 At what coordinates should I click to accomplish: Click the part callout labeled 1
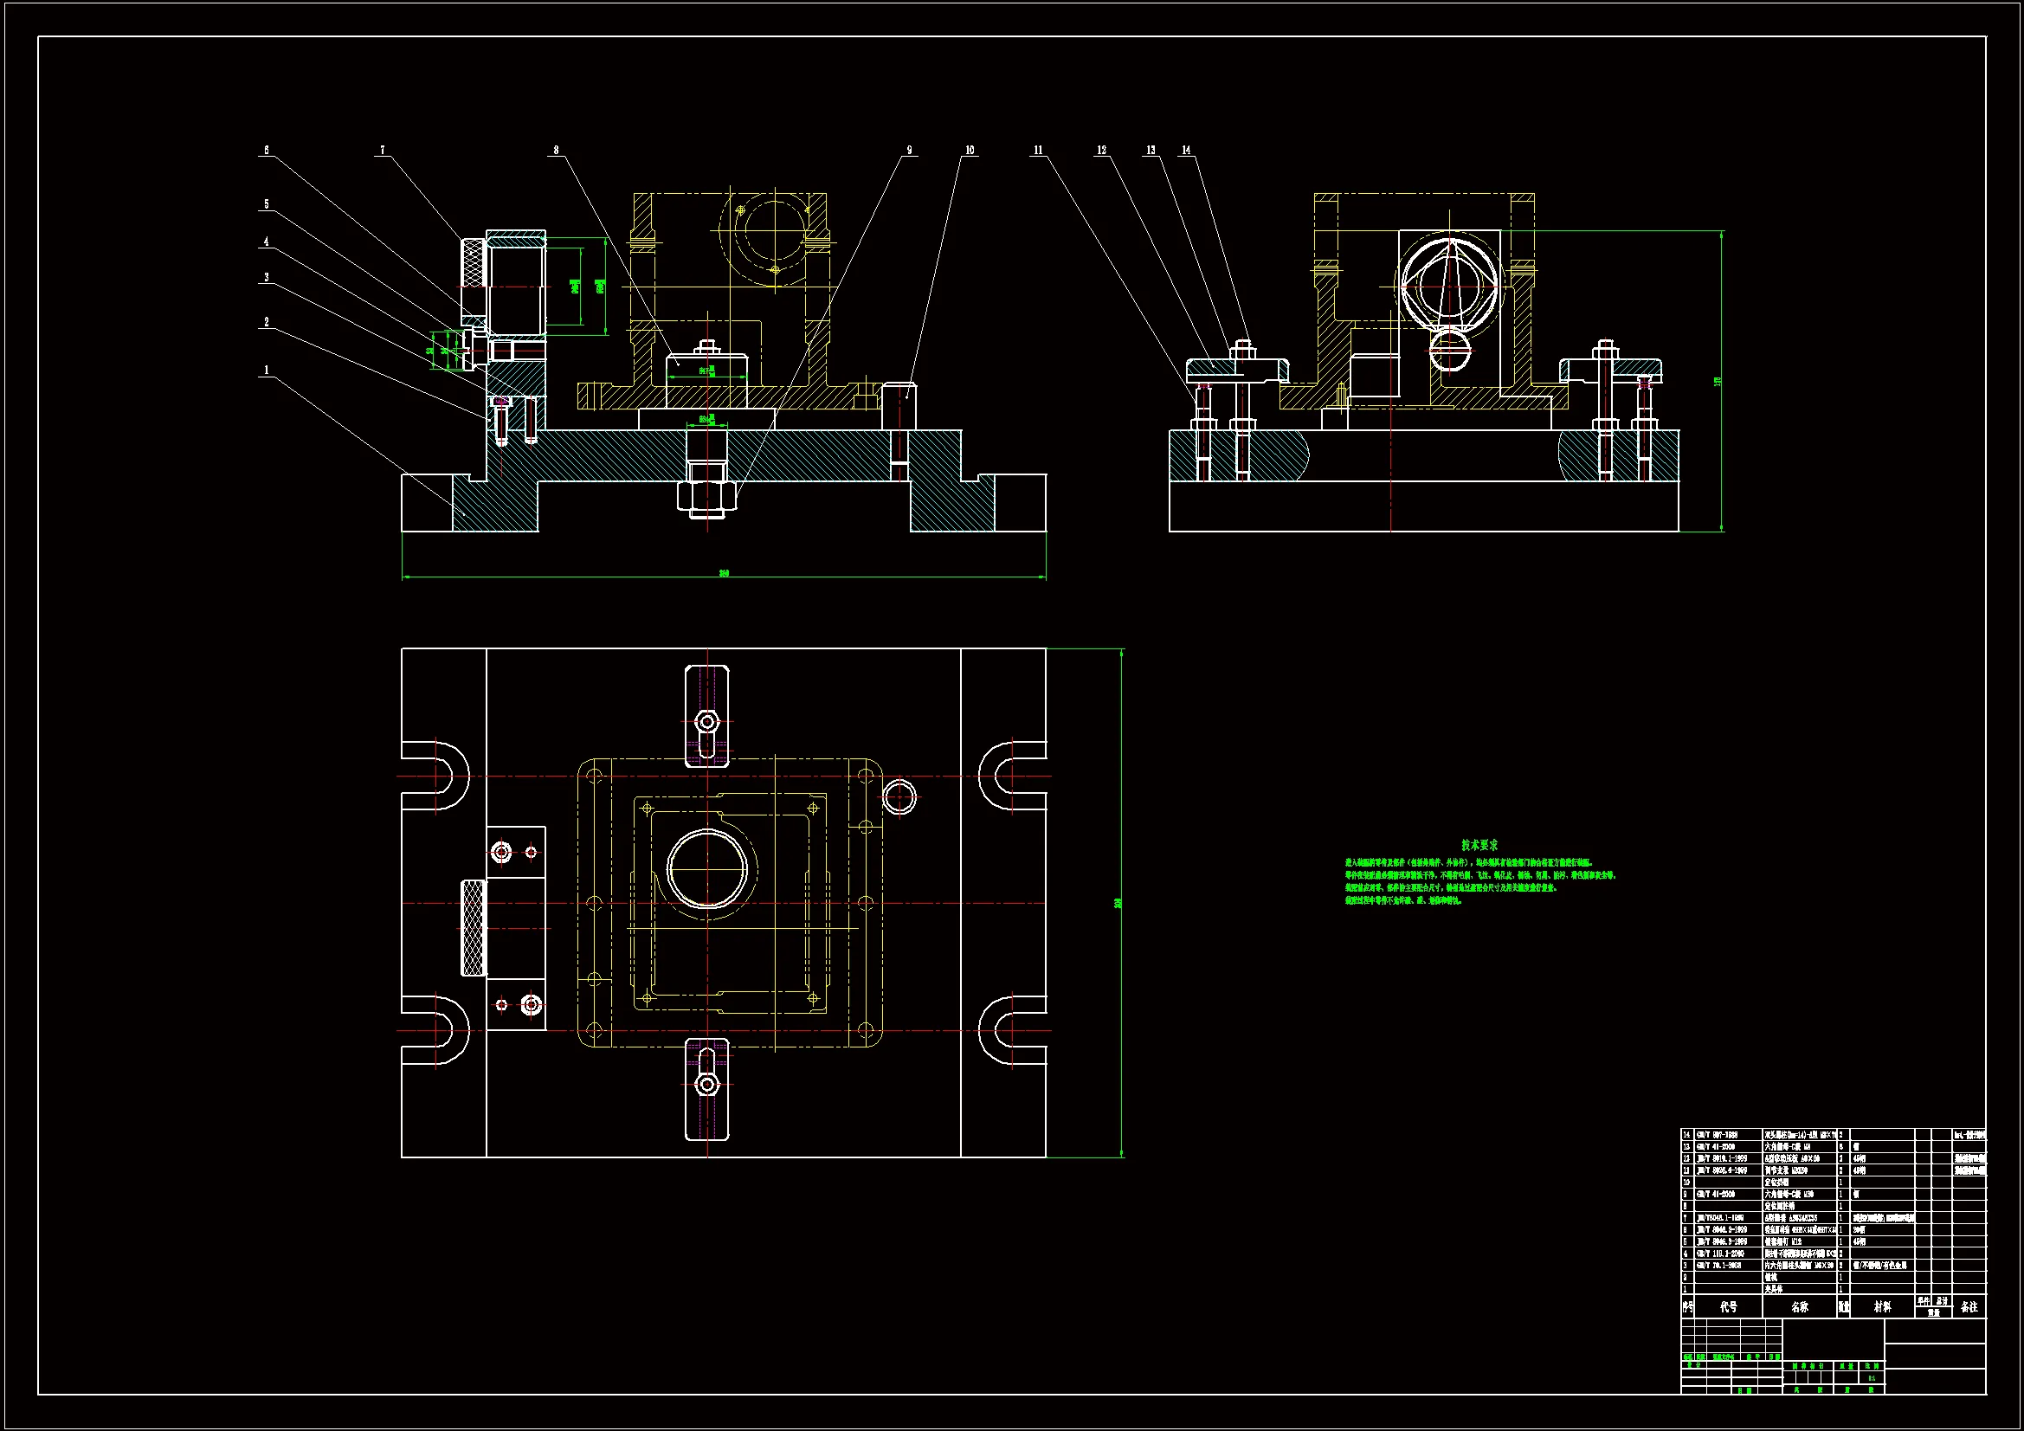(x=267, y=371)
